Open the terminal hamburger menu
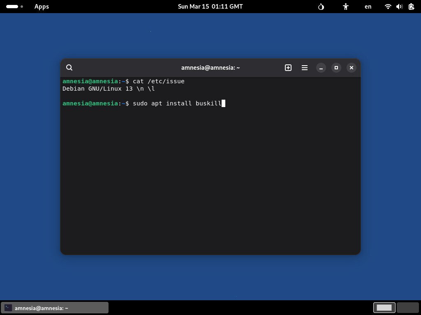 304,68
